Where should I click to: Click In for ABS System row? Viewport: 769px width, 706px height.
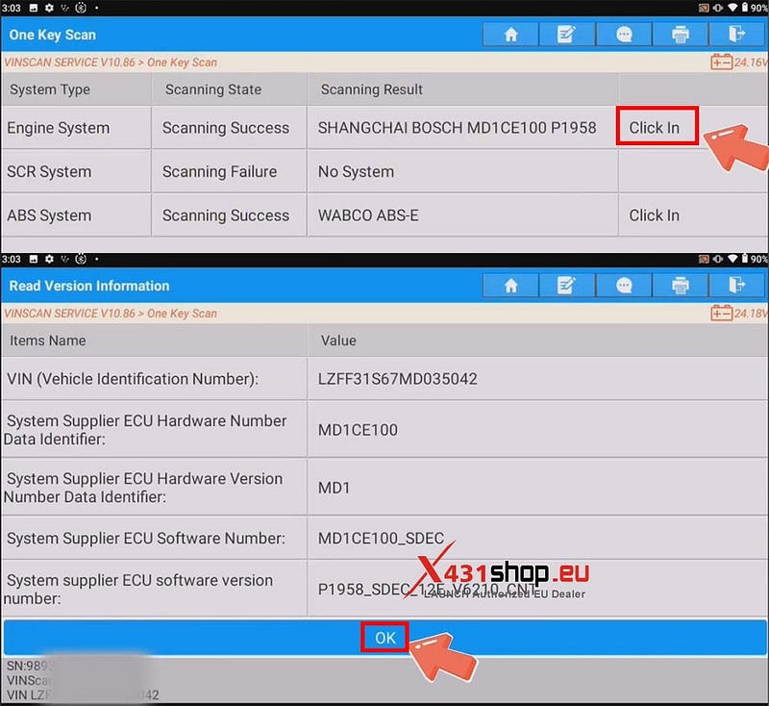[x=655, y=214]
